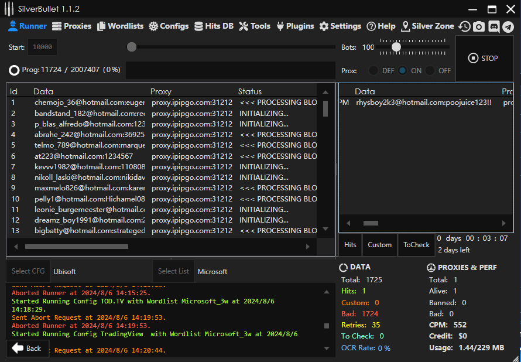521x362 pixels.
Task: Click the log panel scroll-down arrow
Action: point(326,348)
